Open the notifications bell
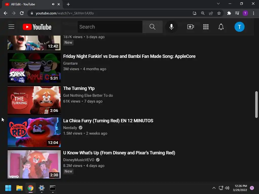Screen dimensions: 259x194 click(221, 27)
